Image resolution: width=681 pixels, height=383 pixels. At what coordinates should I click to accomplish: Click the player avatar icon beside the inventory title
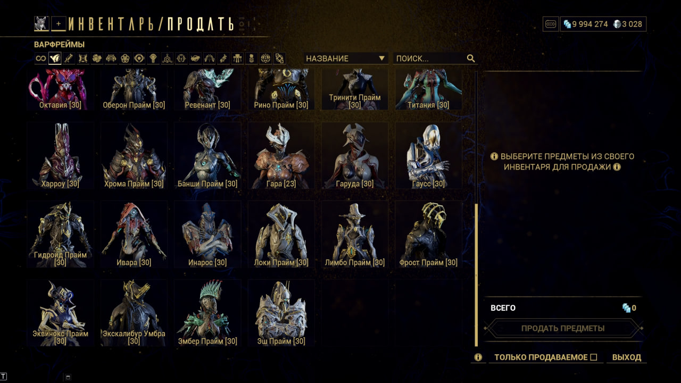pyautogui.click(x=41, y=23)
